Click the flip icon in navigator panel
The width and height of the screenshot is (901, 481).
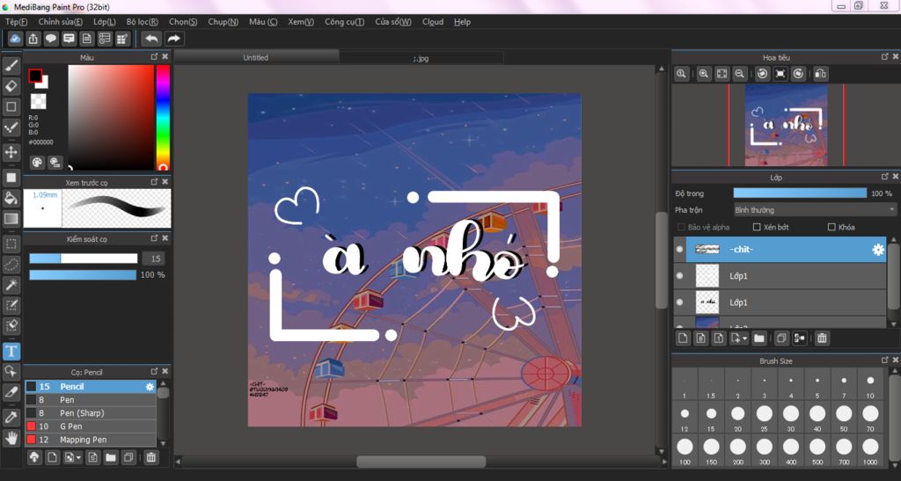pos(821,74)
